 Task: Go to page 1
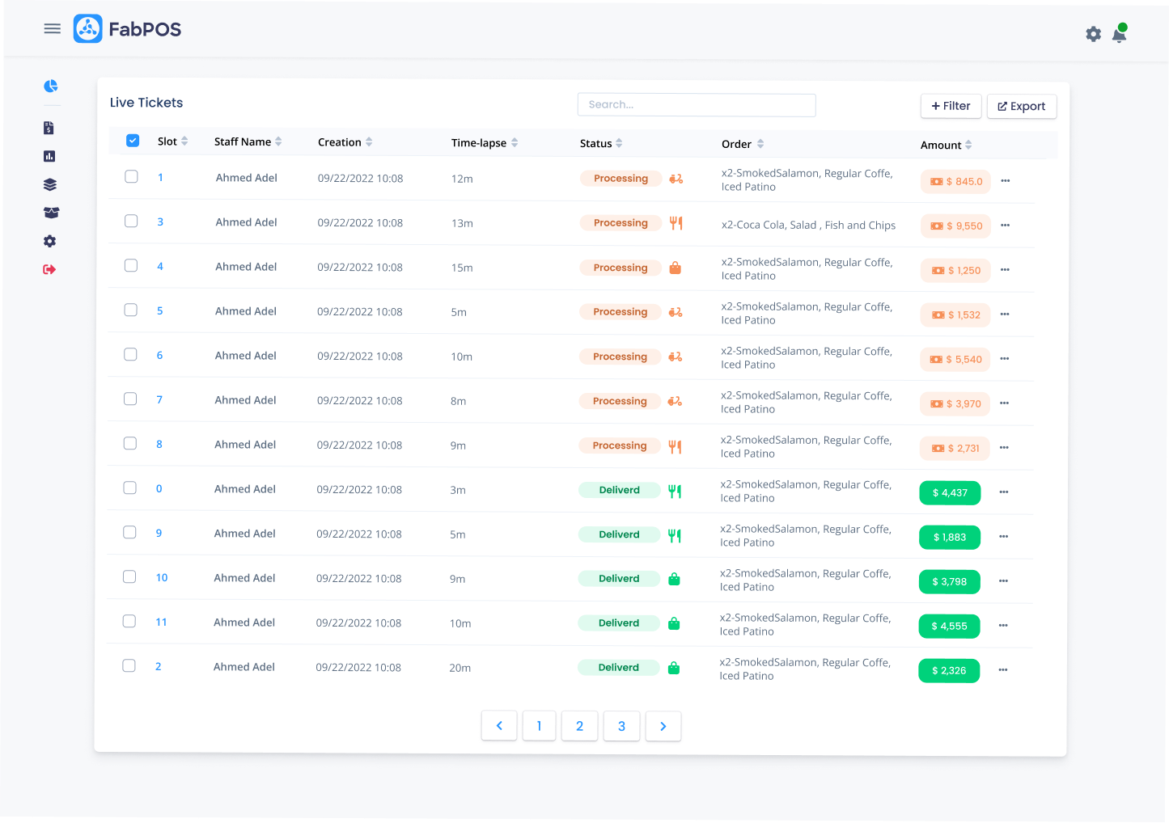coord(539,726)
